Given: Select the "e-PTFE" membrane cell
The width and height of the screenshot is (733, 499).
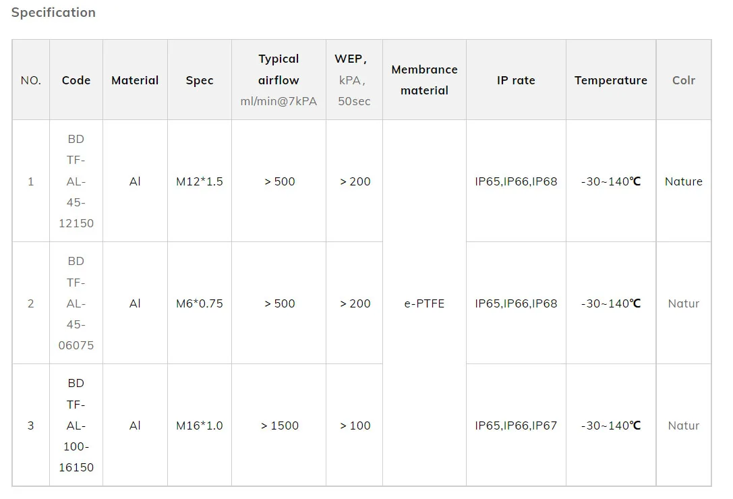Looking at the screenshot, I should pyautogui.click(x=424, y=303).
